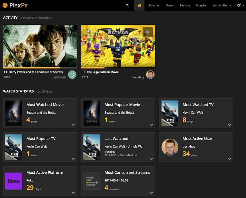Open the Libraries menu item
Viewport: 246px width, 198px height.
(x=153, y=5)
